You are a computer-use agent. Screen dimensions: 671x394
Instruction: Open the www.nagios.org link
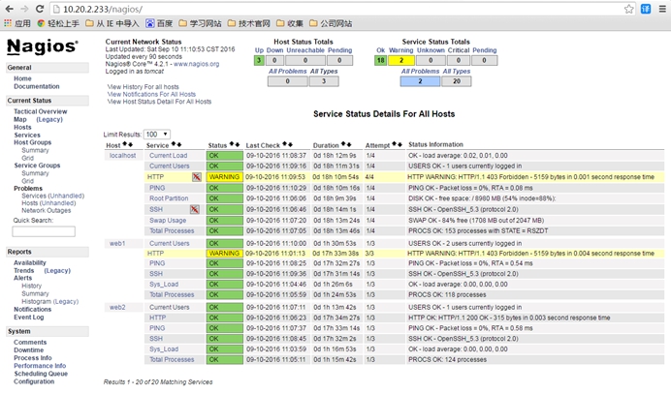[197, 64]
